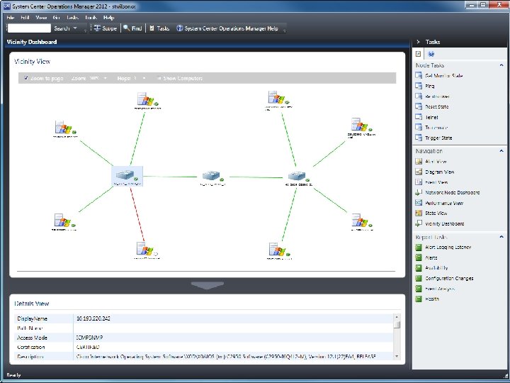Open the Hops dropdown
Viewport: 510px width, 383px height.
pyautogui.click(x=144, y=78)
